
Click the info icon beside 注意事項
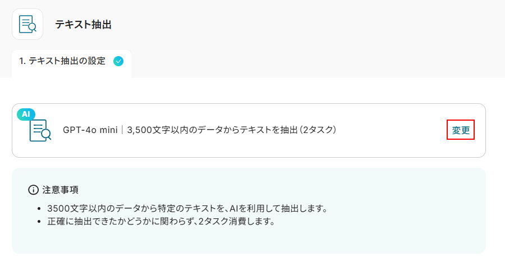coord(33,190)
